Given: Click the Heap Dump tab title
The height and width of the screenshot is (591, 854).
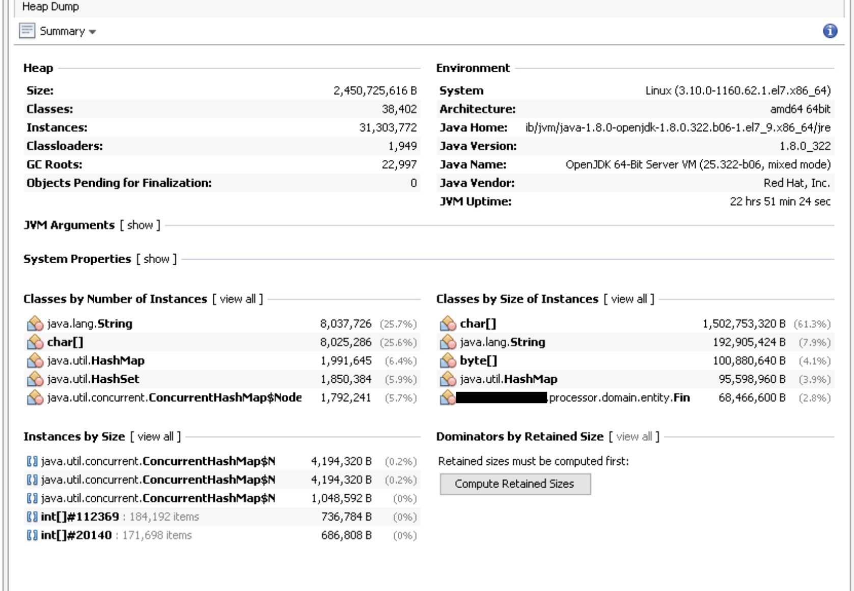Looking at the screenshot, I should click(50, 7).
